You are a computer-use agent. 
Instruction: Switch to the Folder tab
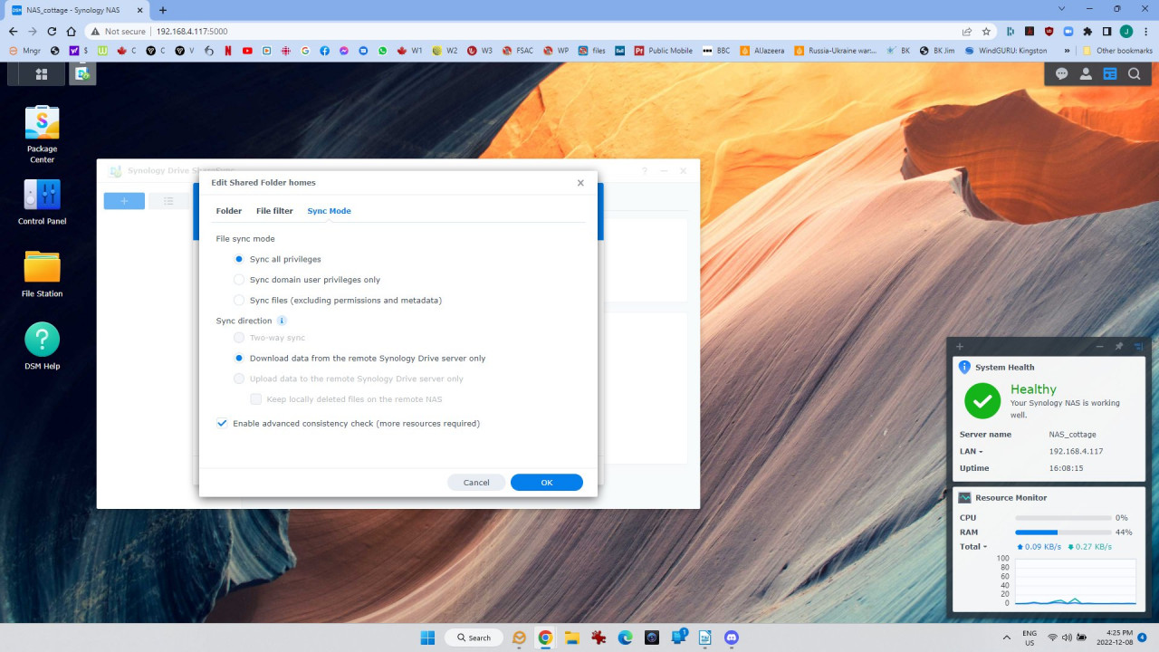tap(228, 211)
